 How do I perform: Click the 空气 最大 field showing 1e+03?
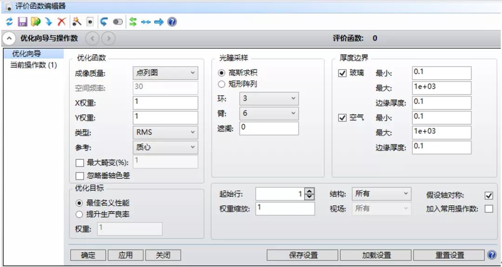point(442,132)
